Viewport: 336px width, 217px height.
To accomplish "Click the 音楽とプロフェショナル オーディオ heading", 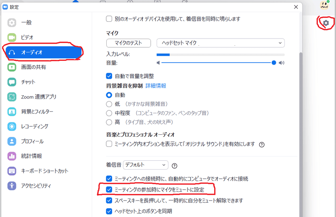I will (140, 135).
